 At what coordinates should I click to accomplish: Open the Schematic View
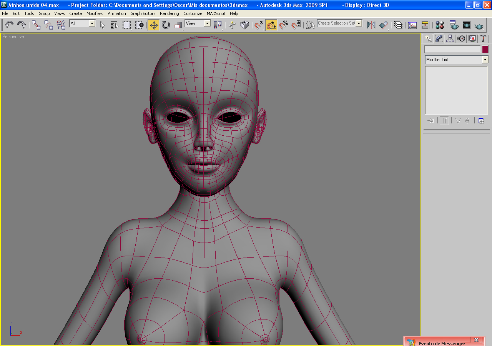pyautogui.click(x=425, y=25)
